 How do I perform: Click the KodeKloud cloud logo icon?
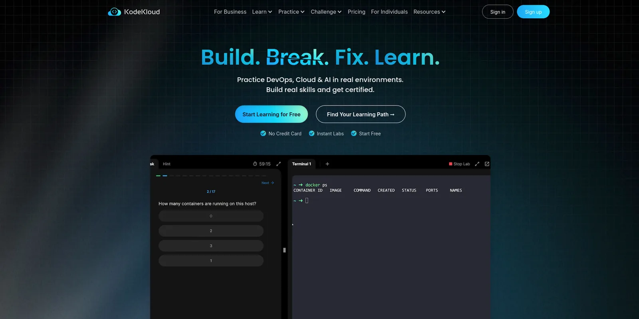pos(114,12)
